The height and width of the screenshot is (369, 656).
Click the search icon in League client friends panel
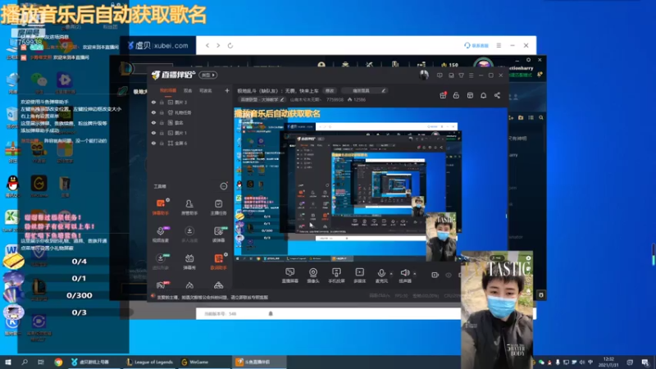(541, 118)
